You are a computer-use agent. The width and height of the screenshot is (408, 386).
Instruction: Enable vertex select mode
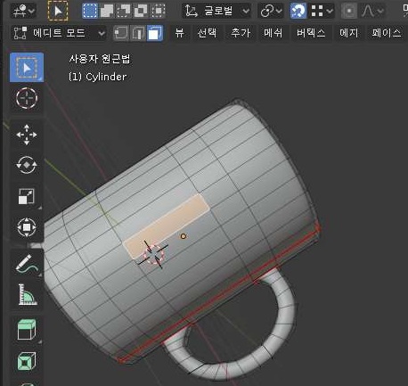[x=121, y=33]
